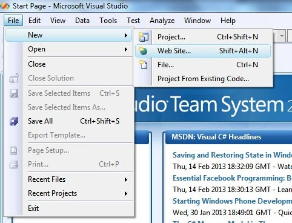The image size is (292, 223).
Task: Click 'Wed, 30 Jan 2013 18:49:01 GMT' text
Action: coord(222,213)
